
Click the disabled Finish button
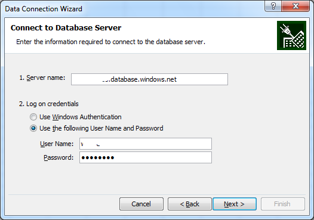[x=283, y=204]
